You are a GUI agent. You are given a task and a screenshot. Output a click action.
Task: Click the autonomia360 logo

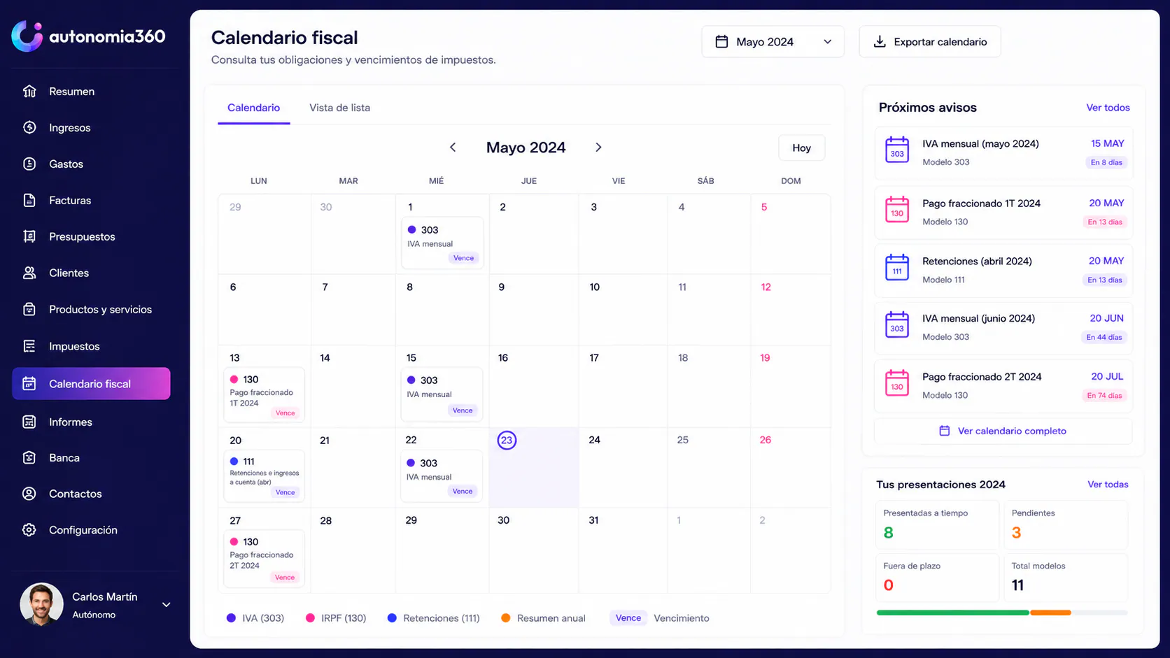[x=88, y=36]
